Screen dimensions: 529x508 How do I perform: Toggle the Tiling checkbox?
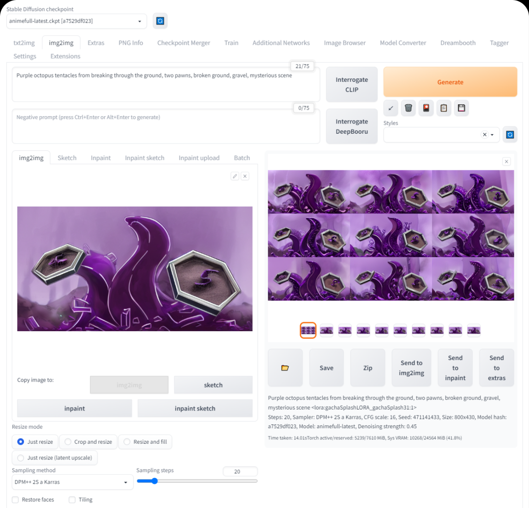coord(72,500)
